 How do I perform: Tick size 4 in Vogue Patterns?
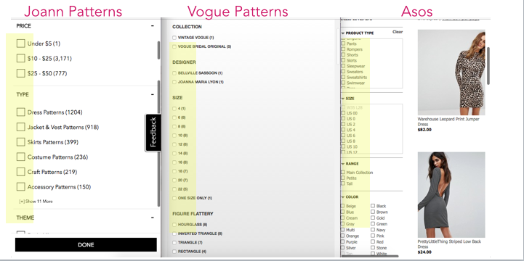pyautogui.click(x=174, y=109)
